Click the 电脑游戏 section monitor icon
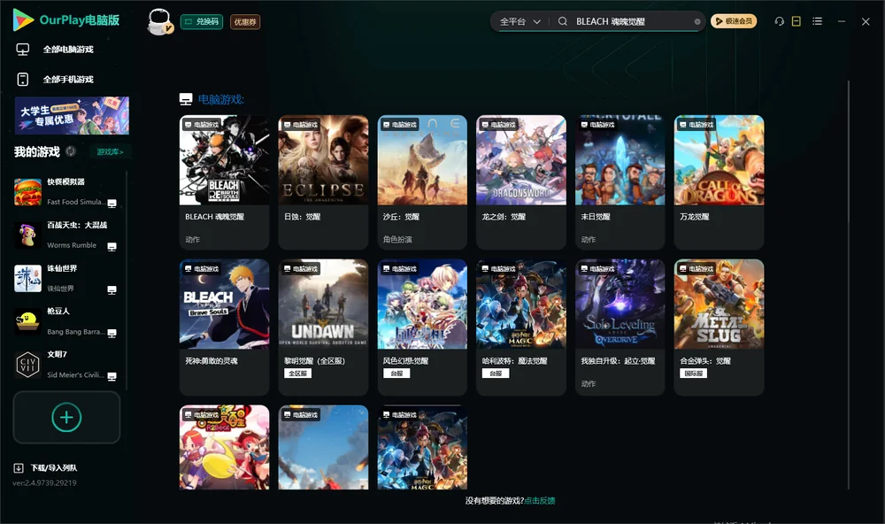Image resolution: width=885 pixels, height=524 pixels. 186,99
